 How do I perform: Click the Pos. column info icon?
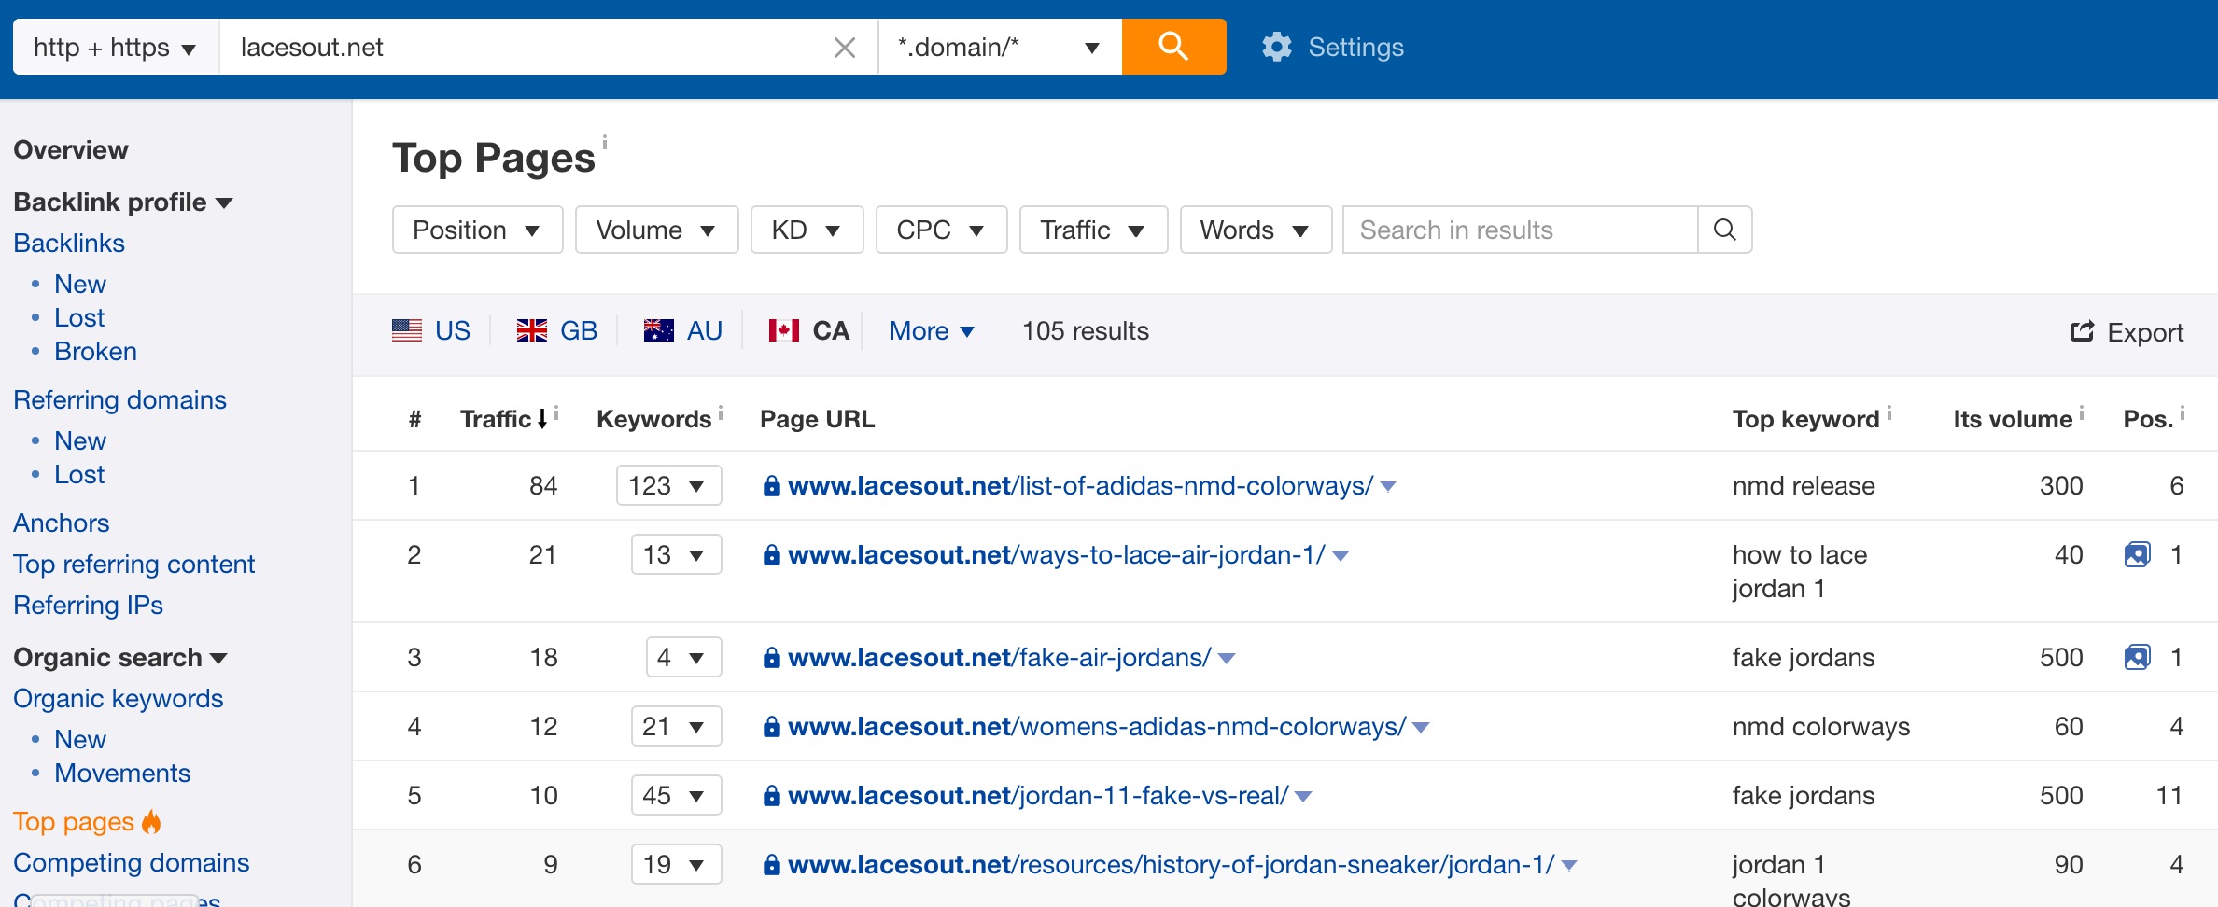(2183, 412)
